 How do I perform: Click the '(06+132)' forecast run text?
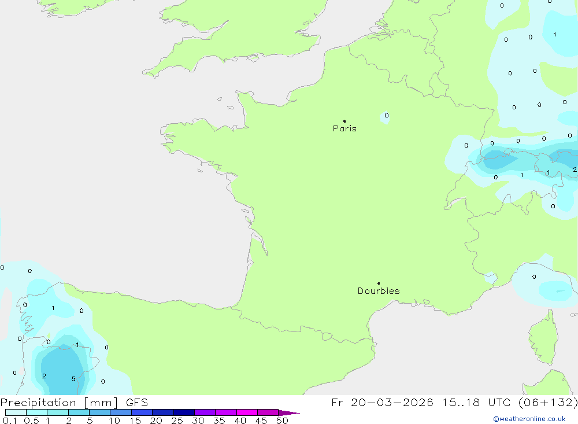point(548,403)
